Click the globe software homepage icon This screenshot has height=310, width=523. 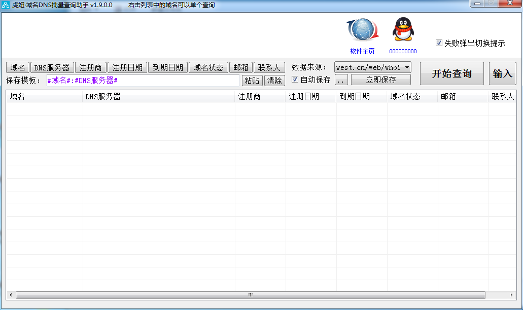pos(362,30)
